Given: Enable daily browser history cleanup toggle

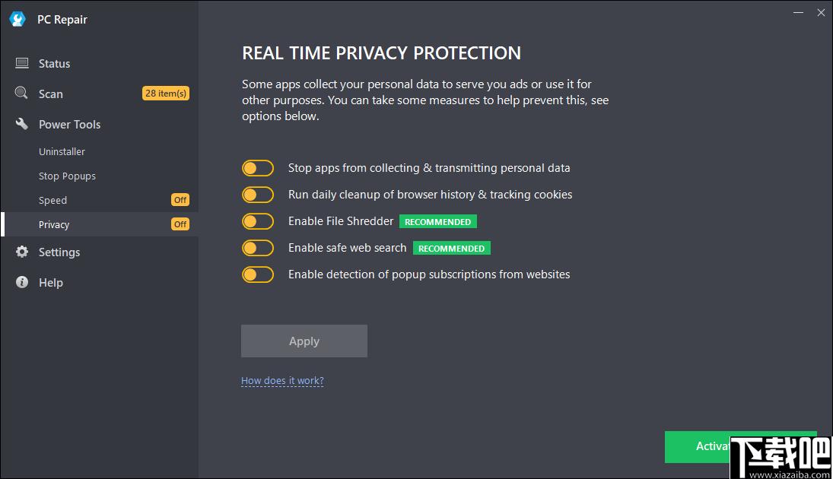Looking at the screenshot, I should (x=258, y=195).
